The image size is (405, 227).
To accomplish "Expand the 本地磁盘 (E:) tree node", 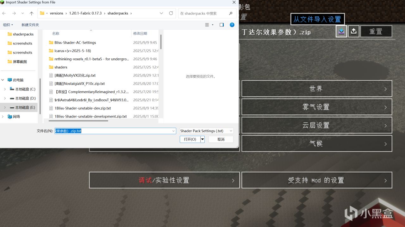I will [5, 108].
